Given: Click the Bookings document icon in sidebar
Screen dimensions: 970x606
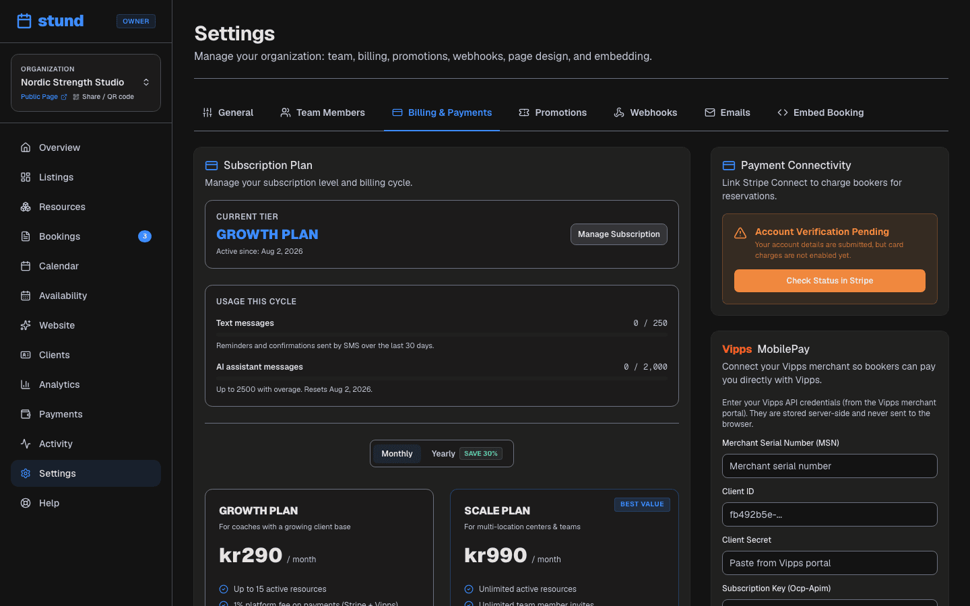Looking at the screenshot, I should [26, 236].
